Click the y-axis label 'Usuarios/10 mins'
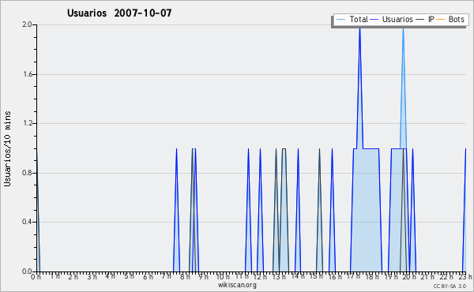Viewport: 474px width, 292px height. point(7,149)
